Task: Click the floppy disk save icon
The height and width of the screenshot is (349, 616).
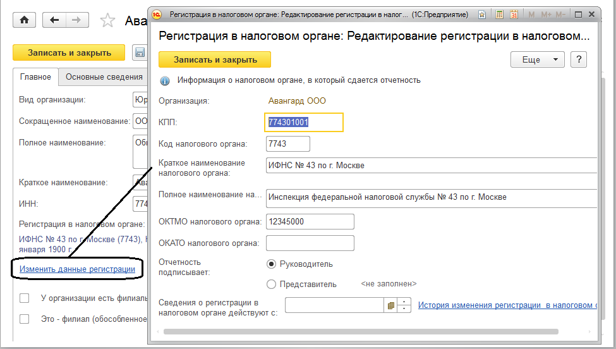Action: point(140,53)
